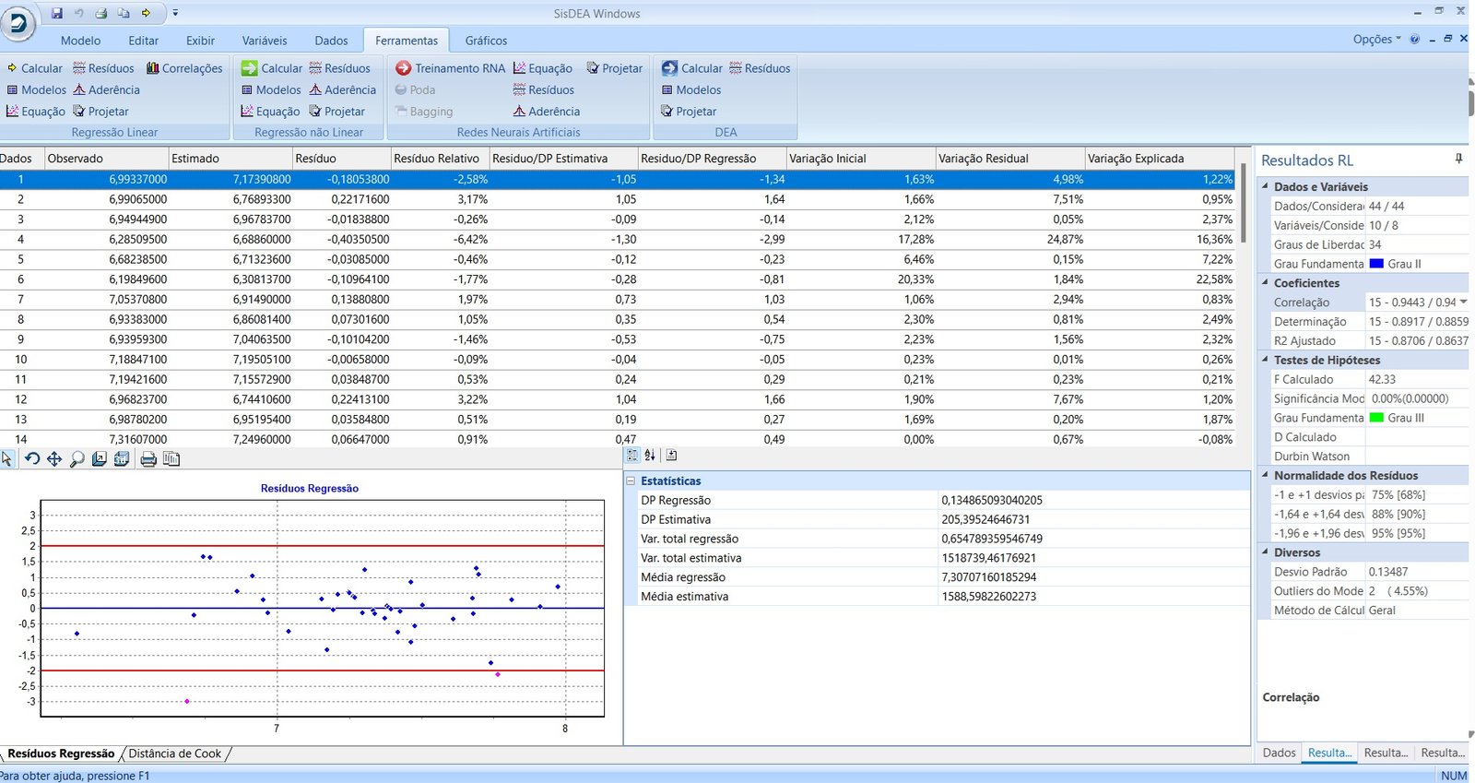
Task: Click Calcular in the DEA group
Action: click(691, 68)
